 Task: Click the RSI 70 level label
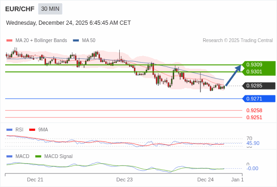click(x=249, y=138)
